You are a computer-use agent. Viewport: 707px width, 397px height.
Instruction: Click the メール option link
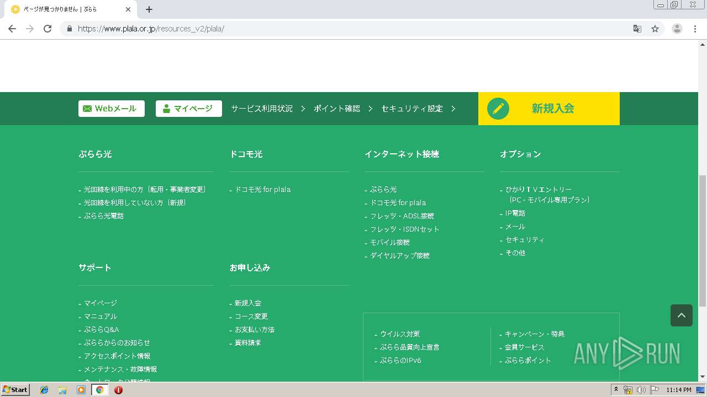coord(515,226)
